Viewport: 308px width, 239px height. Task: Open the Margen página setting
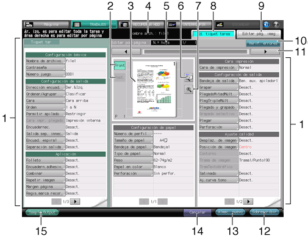(x=45, y=187)
